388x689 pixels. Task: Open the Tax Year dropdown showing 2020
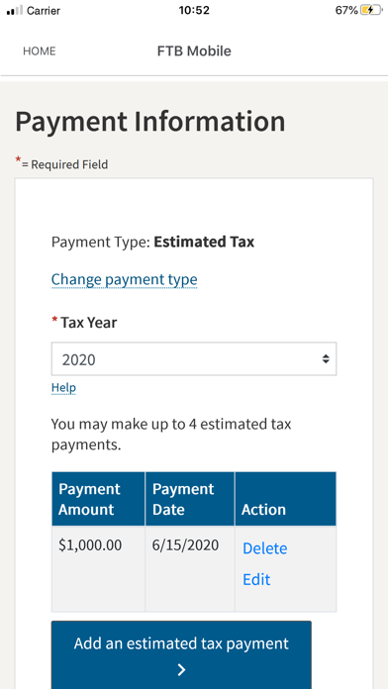tap(194, 359)
